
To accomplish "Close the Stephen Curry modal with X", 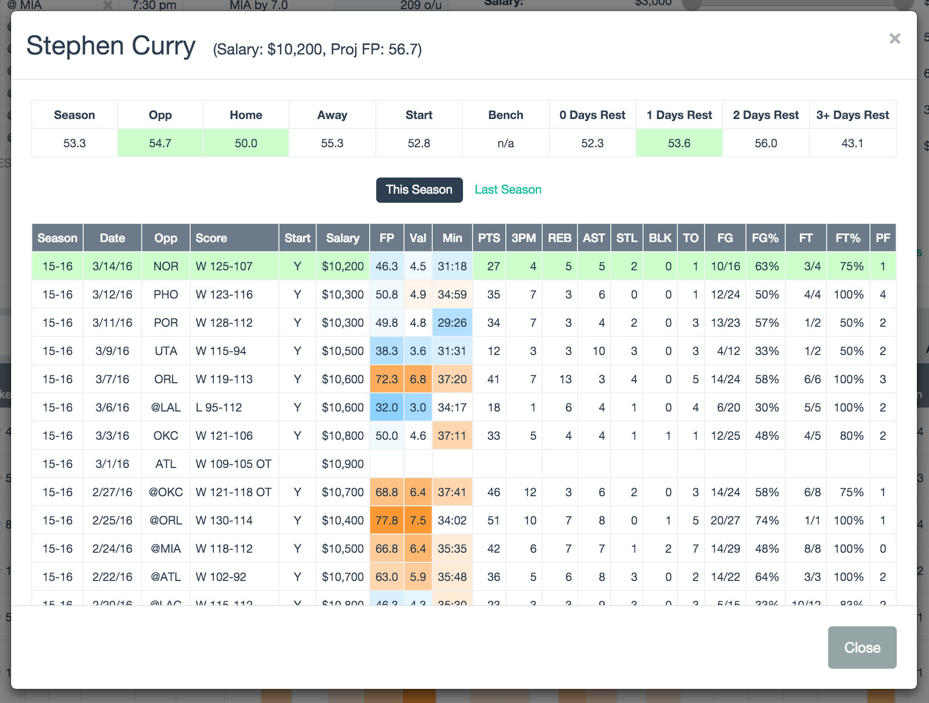I will (x=894, y=39).
